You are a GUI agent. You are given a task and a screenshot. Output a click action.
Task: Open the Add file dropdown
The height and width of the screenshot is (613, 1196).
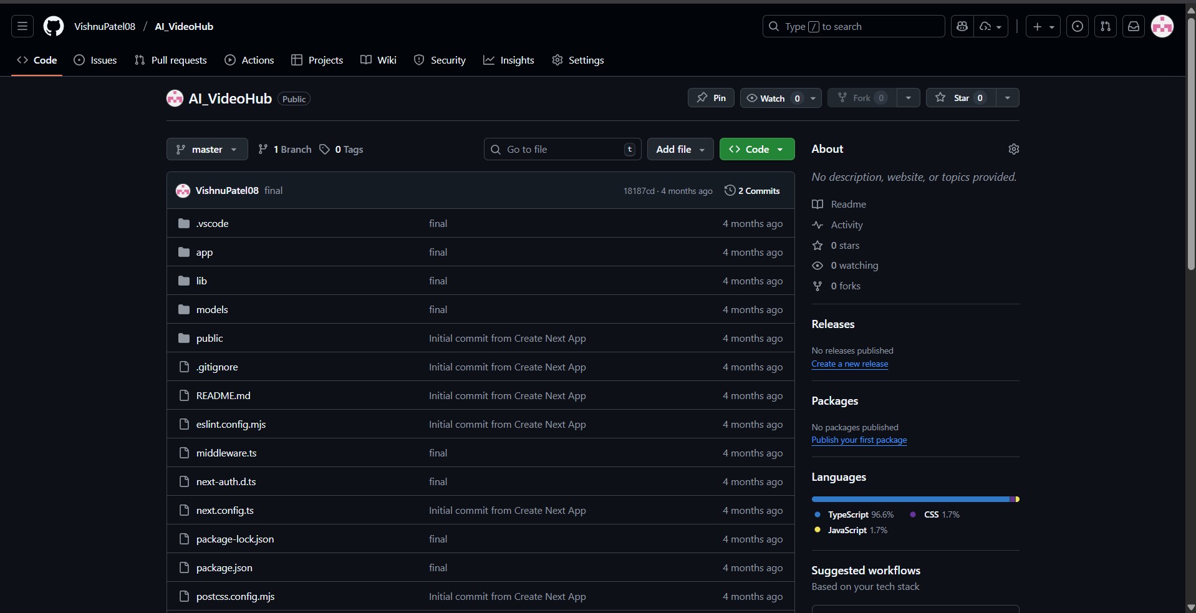(x=680, y=149)
